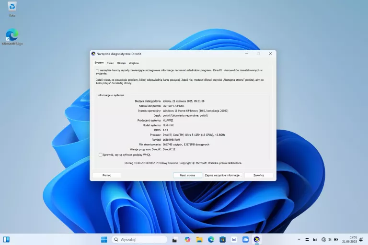Click the DirectX diagnostic taskbar icon
Viewport: 368px width, 245px height.
coord(257,239)
